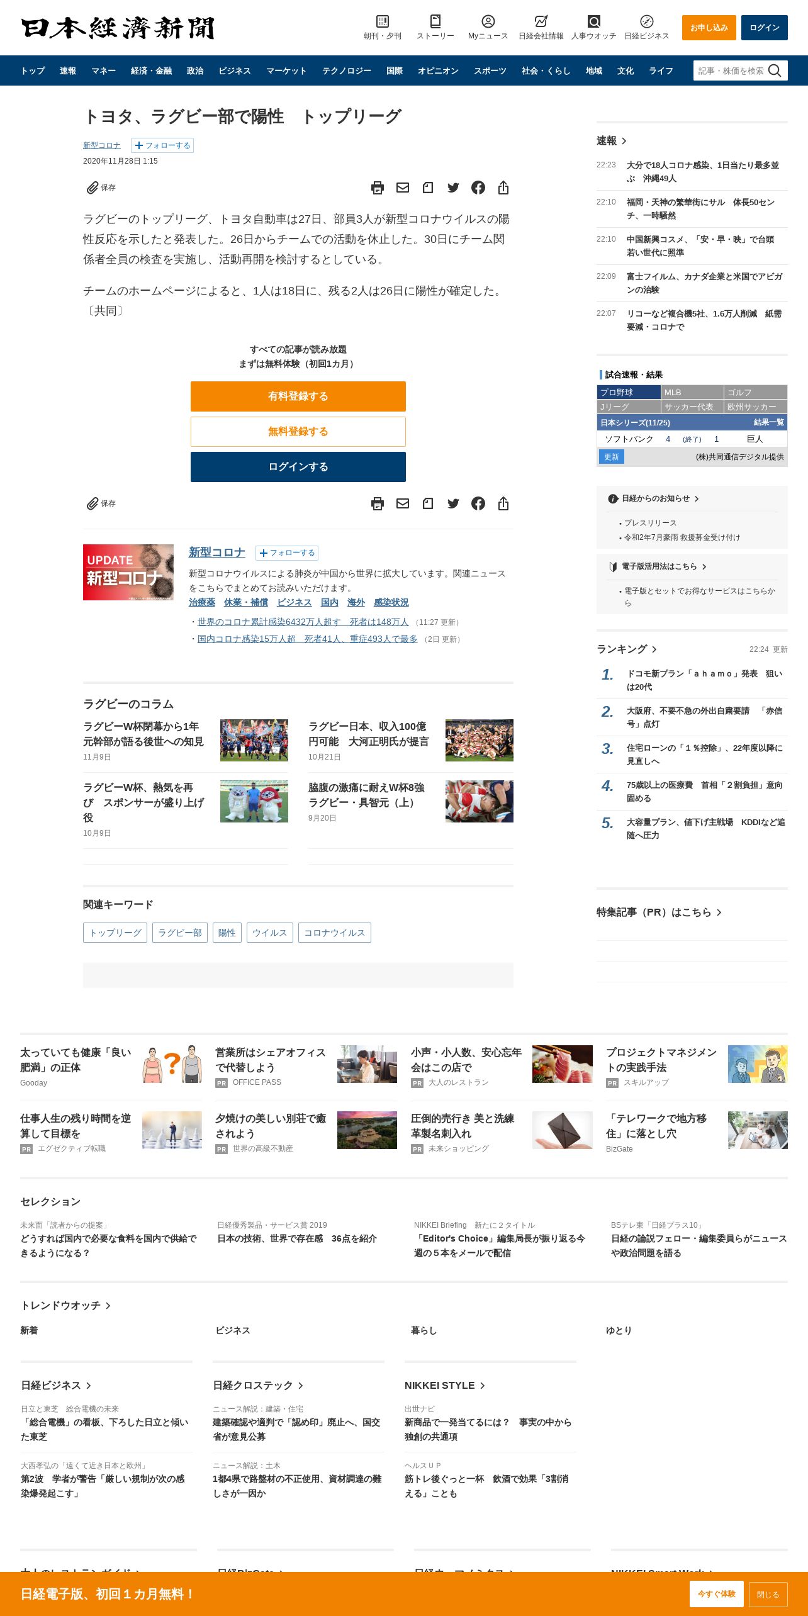Share on Facebook via top icon
808x1616 pixels.
click(478, 188)
